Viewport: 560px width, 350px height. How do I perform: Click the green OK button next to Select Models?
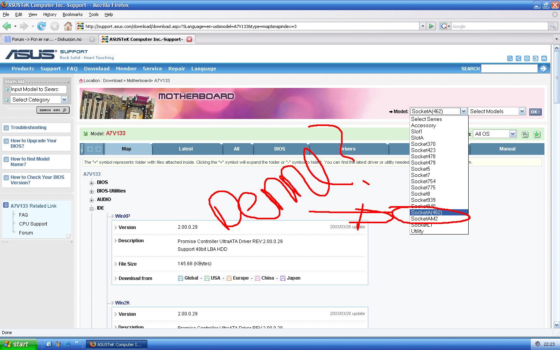click(535, 112)
